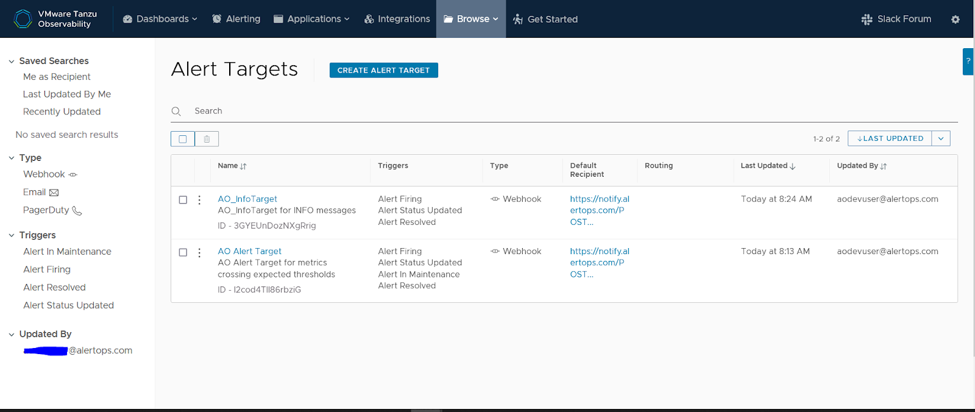Click the VMware Tanzu Observability logo
Screen dimensions: 975x412
(x=23, y=19)
